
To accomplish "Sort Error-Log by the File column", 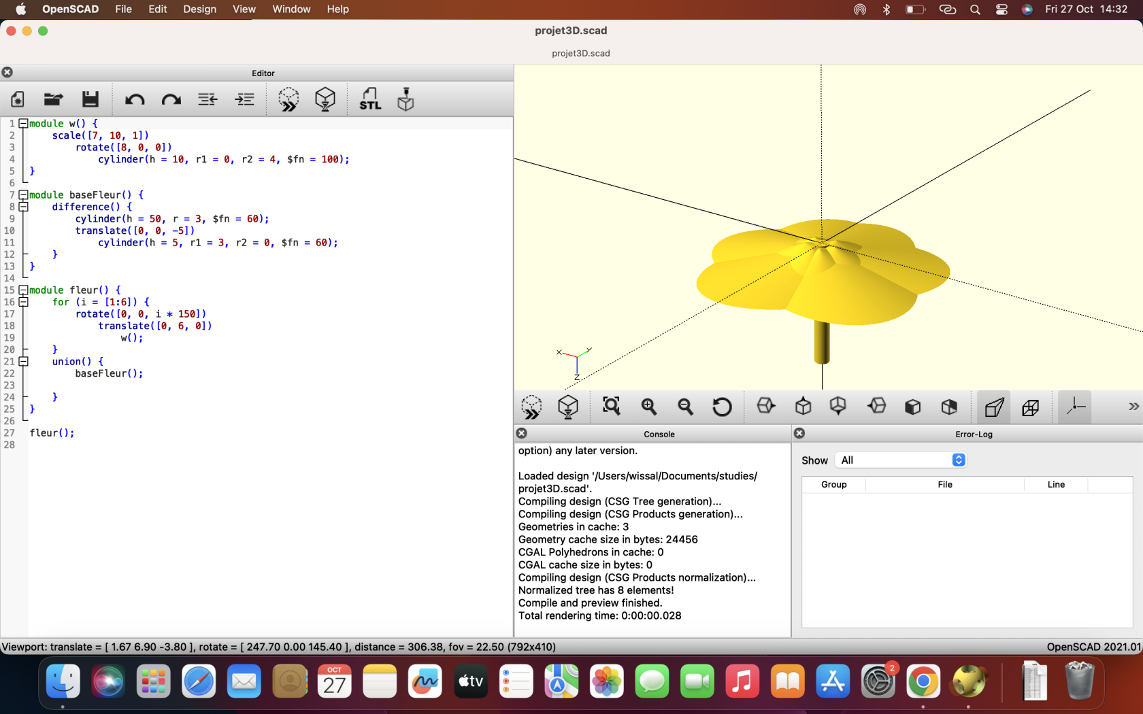I will point(945,484).
